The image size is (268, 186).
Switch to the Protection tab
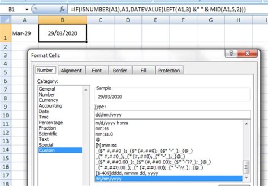pyautogui.click(x=169, y=71)
